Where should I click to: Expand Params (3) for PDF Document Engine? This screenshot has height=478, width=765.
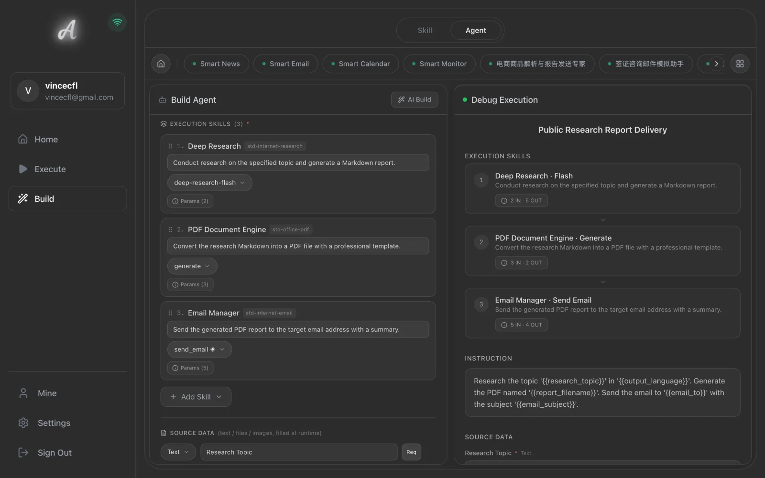190,284
